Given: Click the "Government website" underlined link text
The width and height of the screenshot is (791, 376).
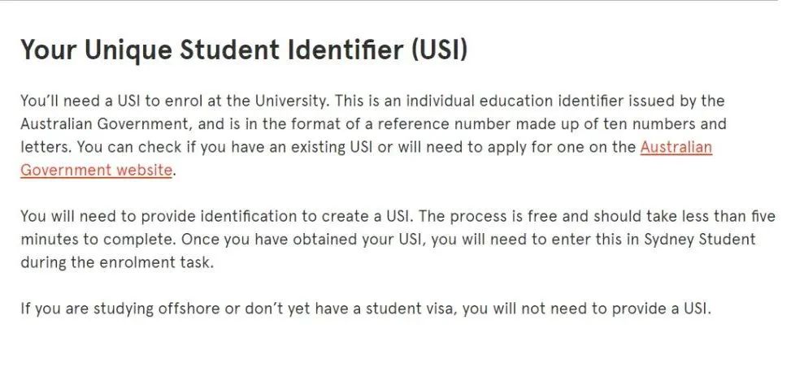Looking at the screenshot, I should pyautogui.click(x=97, y=170).
